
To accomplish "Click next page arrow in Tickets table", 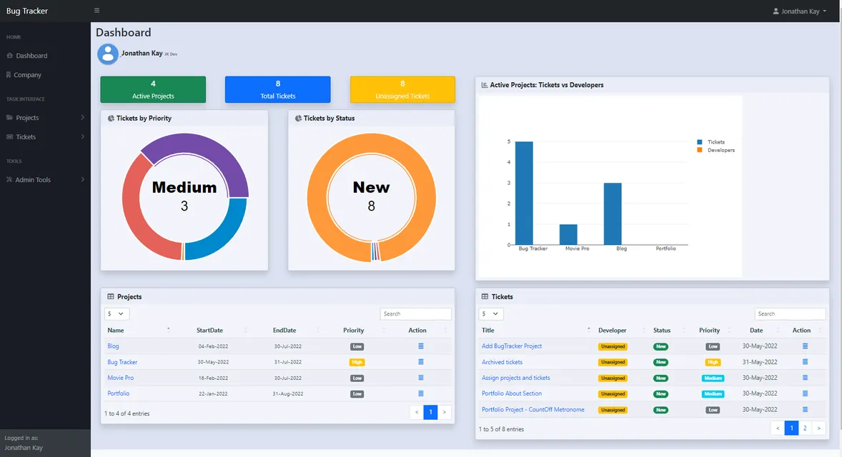I will coord(819,428).
